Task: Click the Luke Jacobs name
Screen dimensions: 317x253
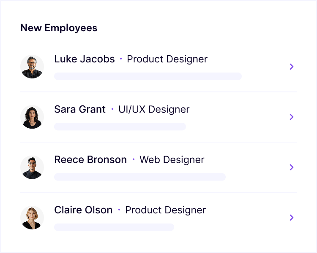Action: coord(85,59)
